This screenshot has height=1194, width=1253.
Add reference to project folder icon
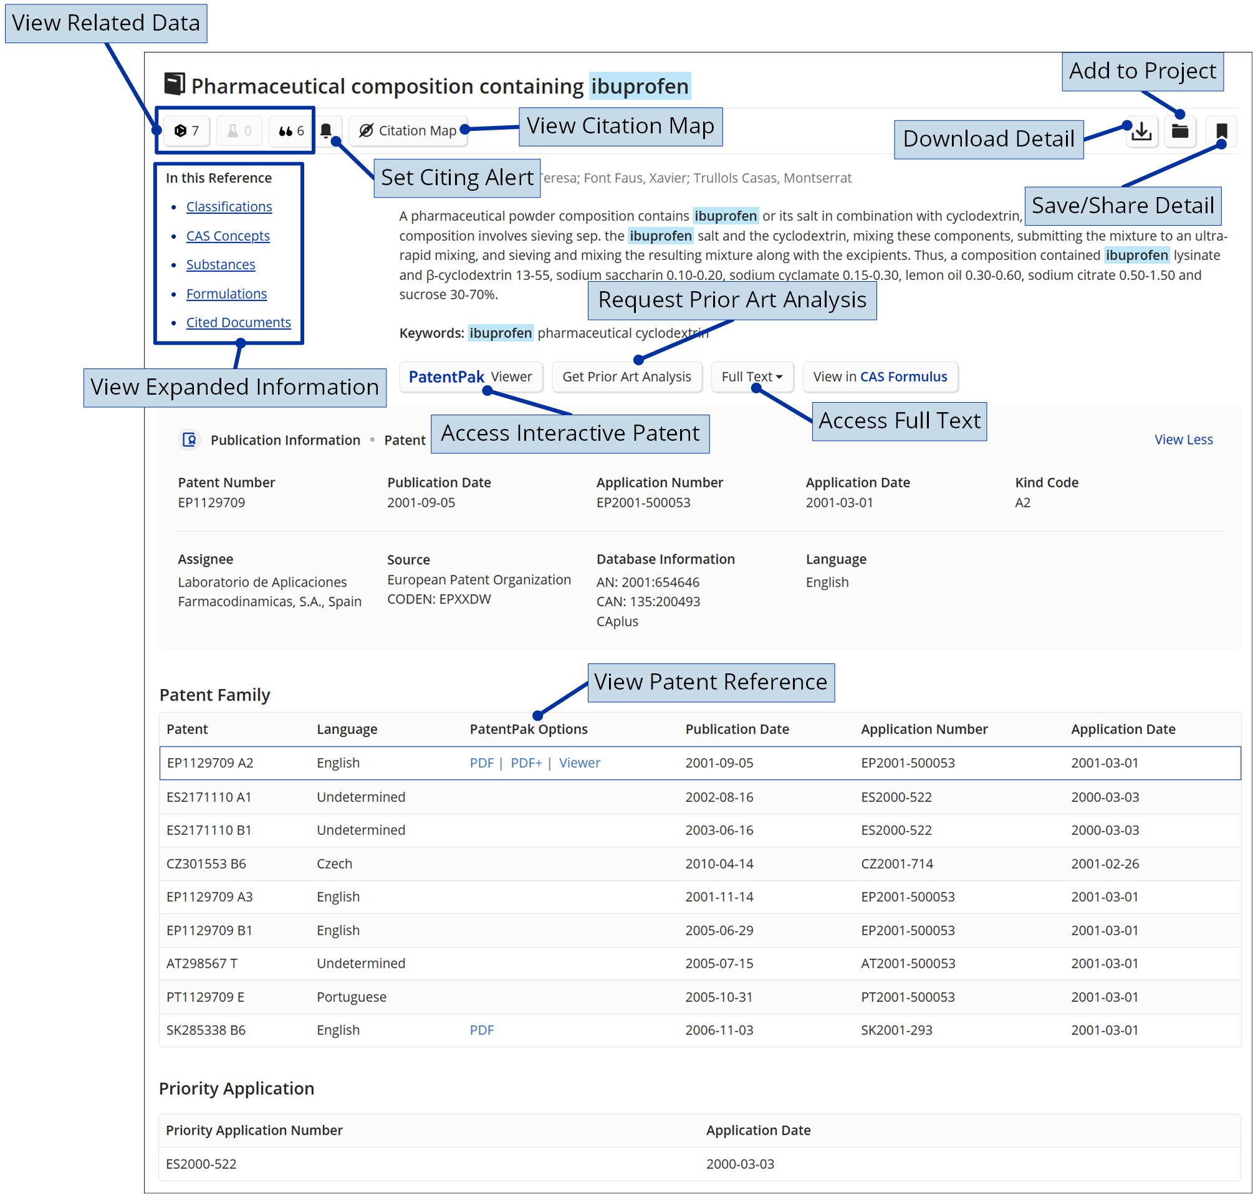click(1181, 132)
